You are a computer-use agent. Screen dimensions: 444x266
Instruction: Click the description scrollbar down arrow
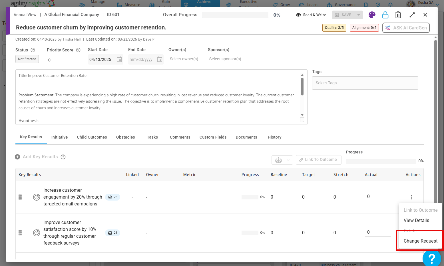(302, 115)
